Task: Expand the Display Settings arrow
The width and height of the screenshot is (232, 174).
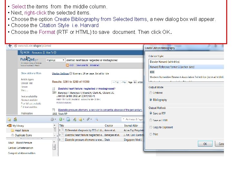Action: (71, 73)
